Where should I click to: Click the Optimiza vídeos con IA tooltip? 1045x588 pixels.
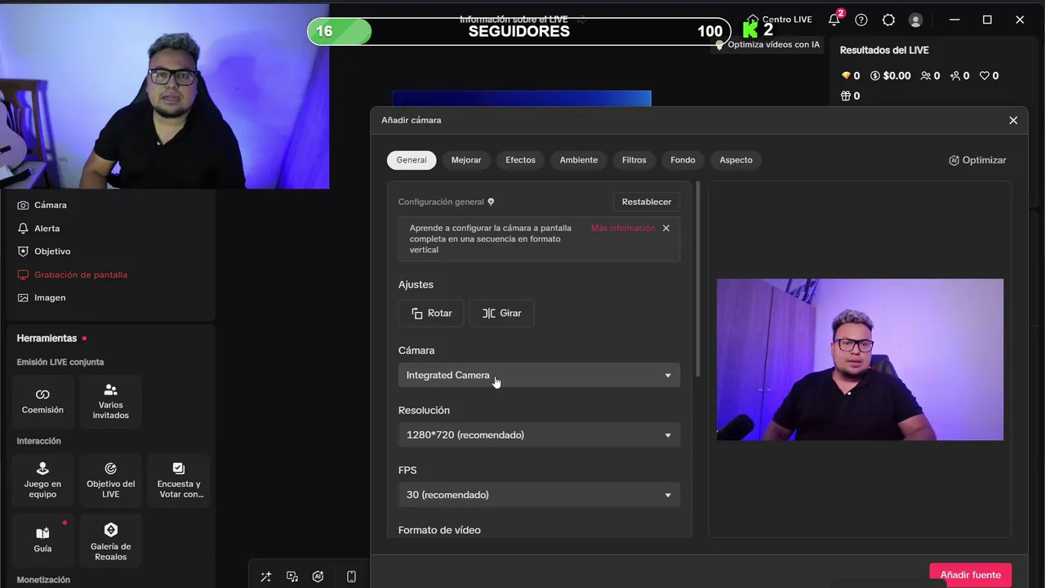767,45
